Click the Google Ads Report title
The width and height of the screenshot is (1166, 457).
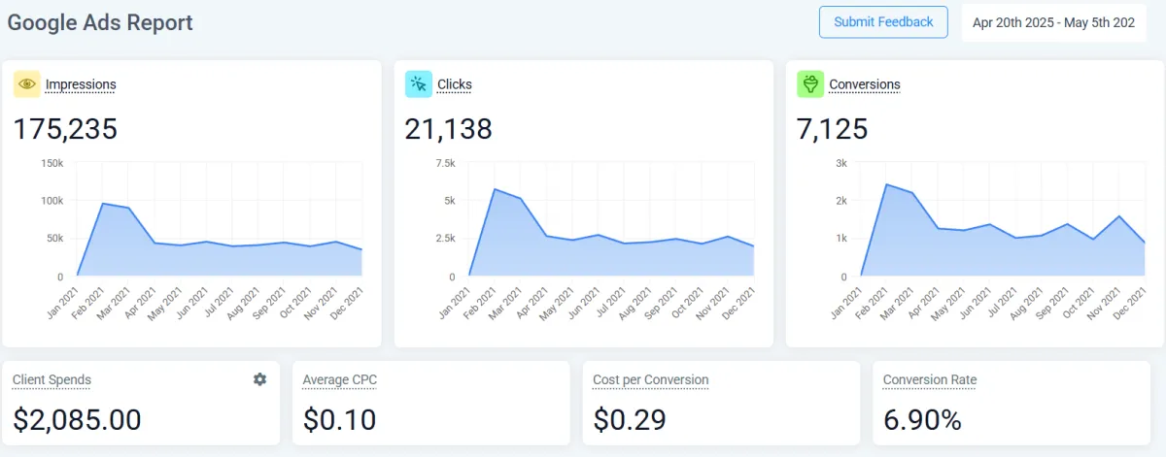tap(100, 22)
